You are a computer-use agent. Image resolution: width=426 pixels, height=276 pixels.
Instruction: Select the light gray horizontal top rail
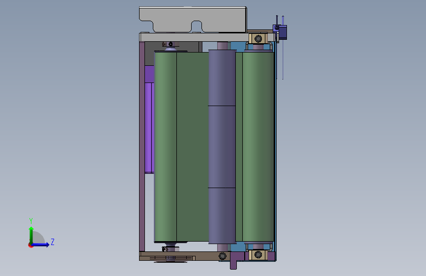[194, 37]
